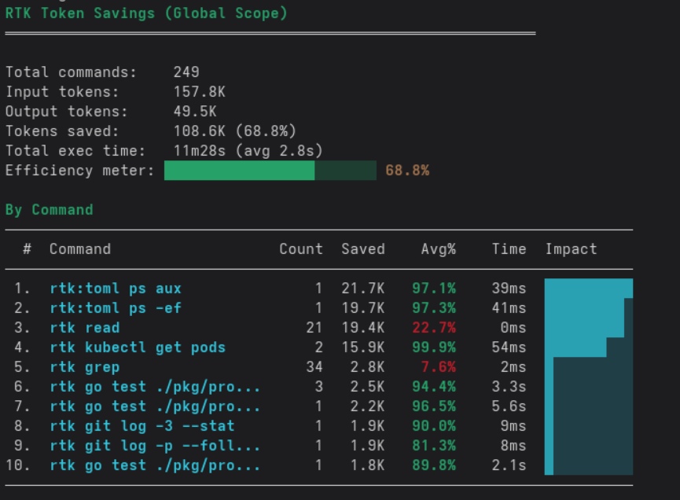The width and height of the screenshot is (680, 500).
Task: Click the 99.9% average for kubectl get pods
Action: click(x=434, y=347)
